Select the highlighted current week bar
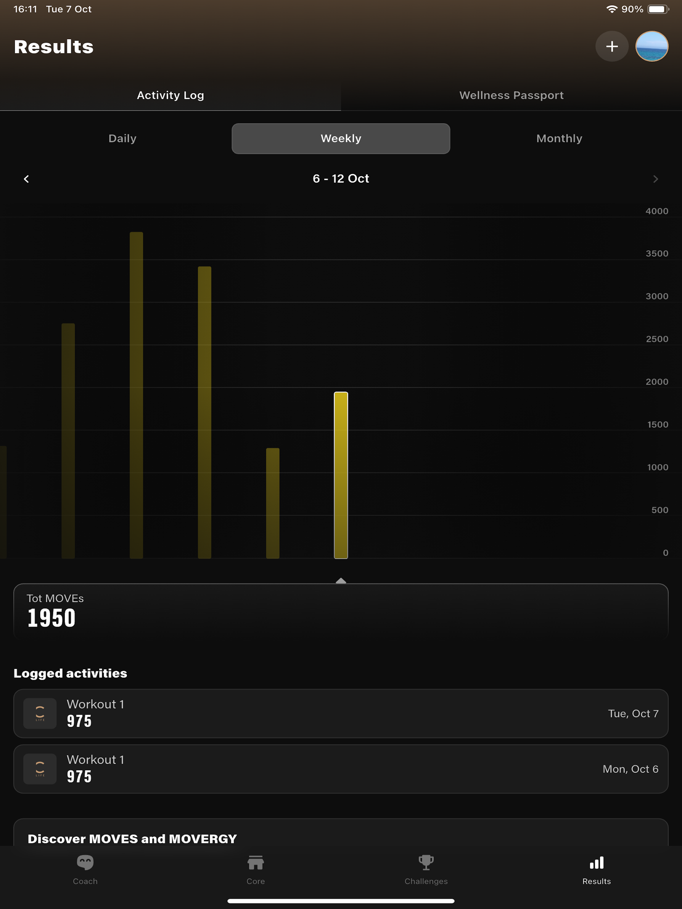This screenshot has height=909, width=682. pos(341,475)
